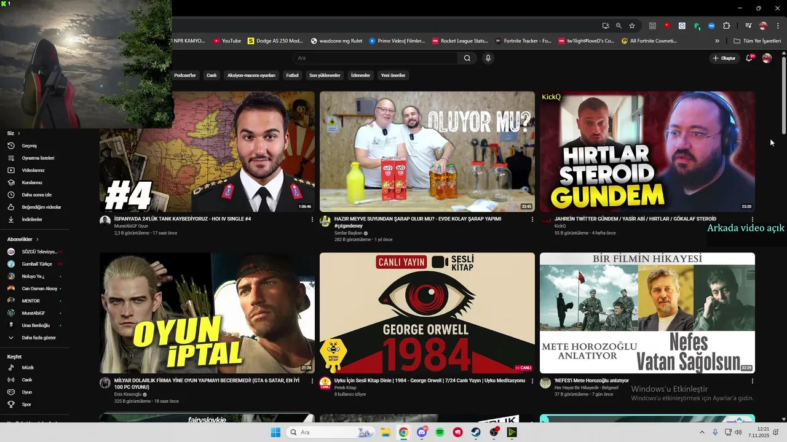Select the Son yüklenenler filter chip
The width and height of the screenshot is (787, 442).
point(325,76)
